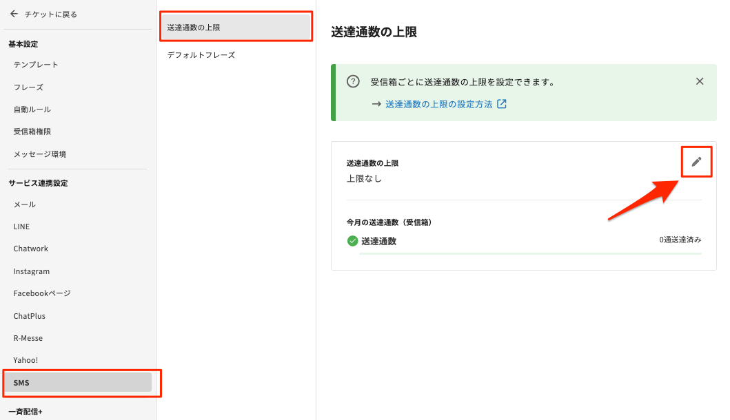
Task: Select LINE integration
Action: (x=21, y=227)
